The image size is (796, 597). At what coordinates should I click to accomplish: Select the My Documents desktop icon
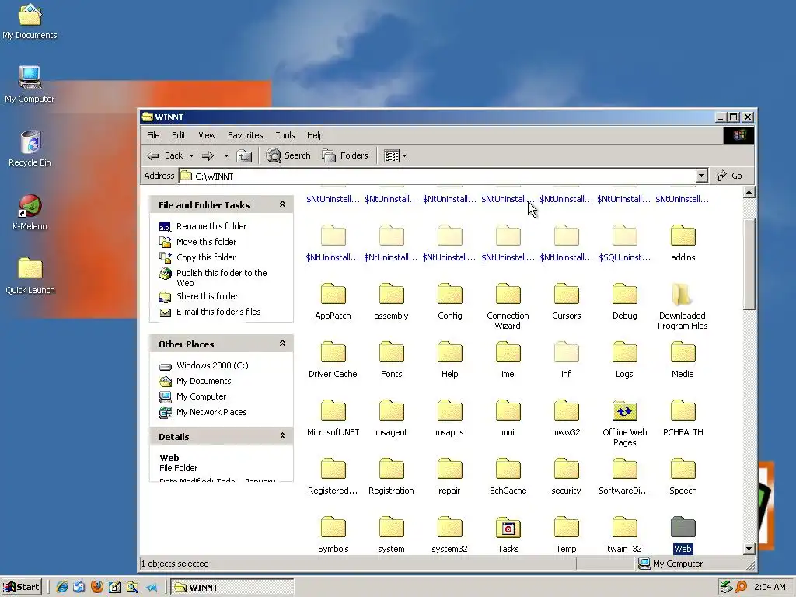[x=30, y=21]
